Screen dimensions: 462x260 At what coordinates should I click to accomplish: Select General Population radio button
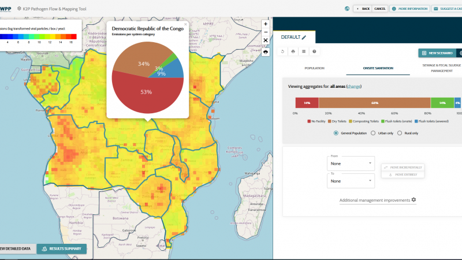(336, 133)
